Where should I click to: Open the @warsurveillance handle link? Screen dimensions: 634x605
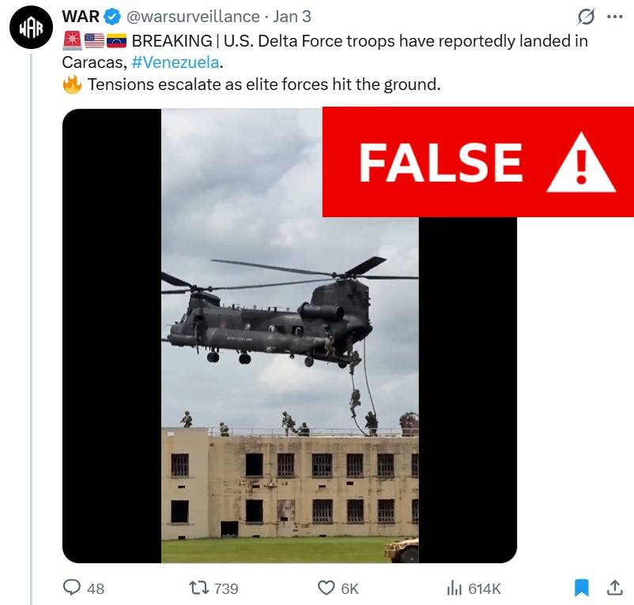click(x=193, y=17)
